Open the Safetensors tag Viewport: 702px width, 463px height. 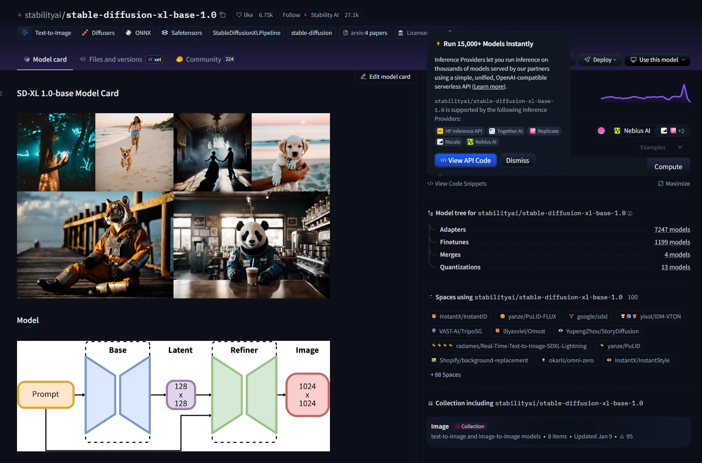click(182, 33)
